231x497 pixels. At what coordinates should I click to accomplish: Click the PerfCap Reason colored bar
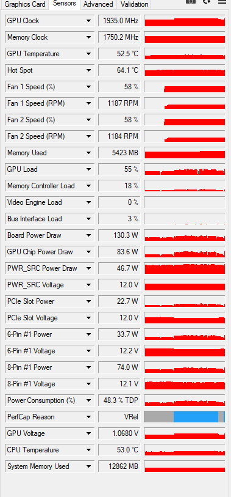tap(185, 417)
